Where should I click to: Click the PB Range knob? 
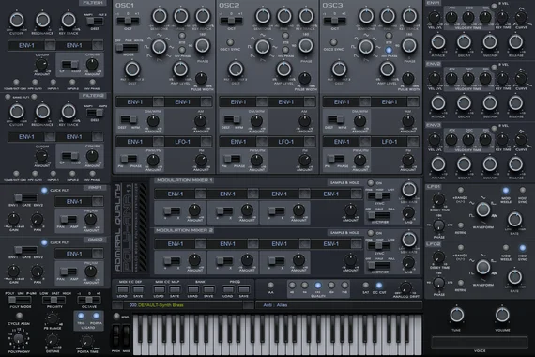click(53, 318)
